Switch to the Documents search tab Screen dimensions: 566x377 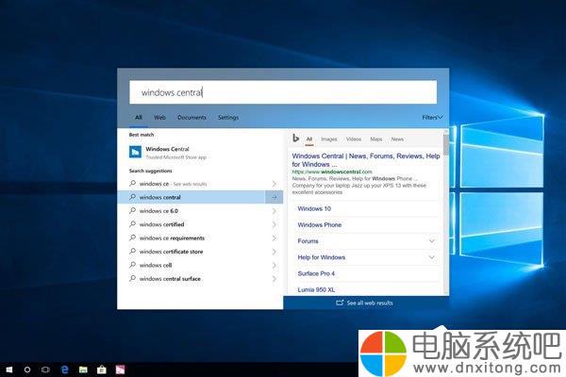point(191,117)
